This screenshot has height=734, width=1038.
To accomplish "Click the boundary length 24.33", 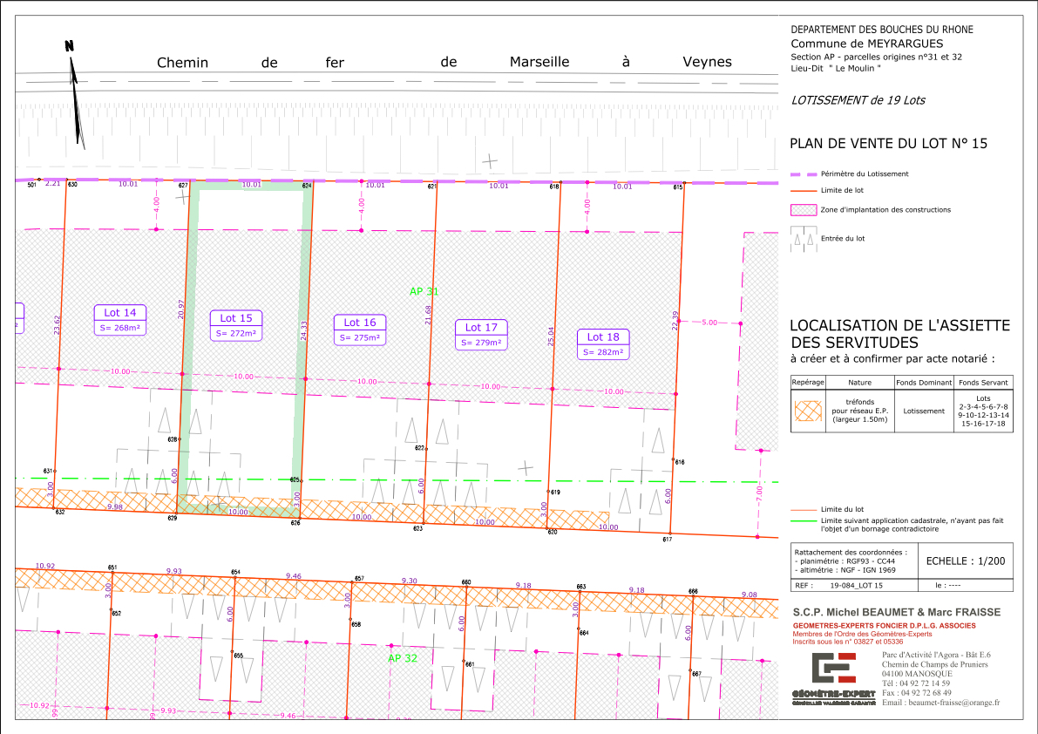I will [304, 331].
